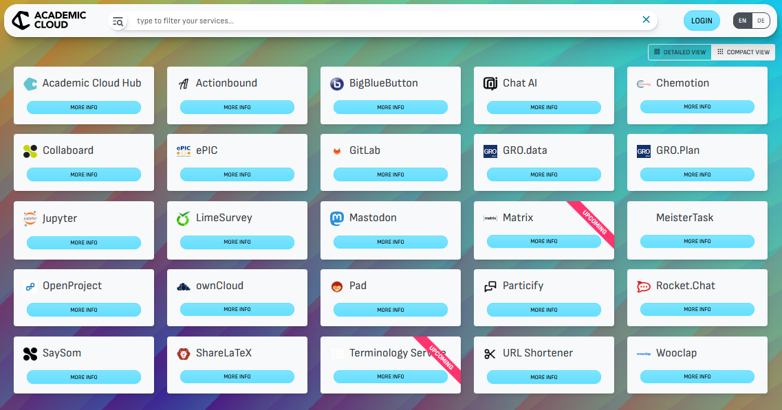The image size is (782, 410).
Task: View More Info for Wooclap
Action: tap(697, 376)
